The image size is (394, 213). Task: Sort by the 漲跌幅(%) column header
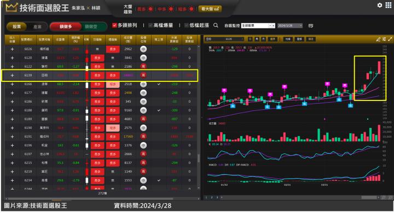click(x=76, y=40)
